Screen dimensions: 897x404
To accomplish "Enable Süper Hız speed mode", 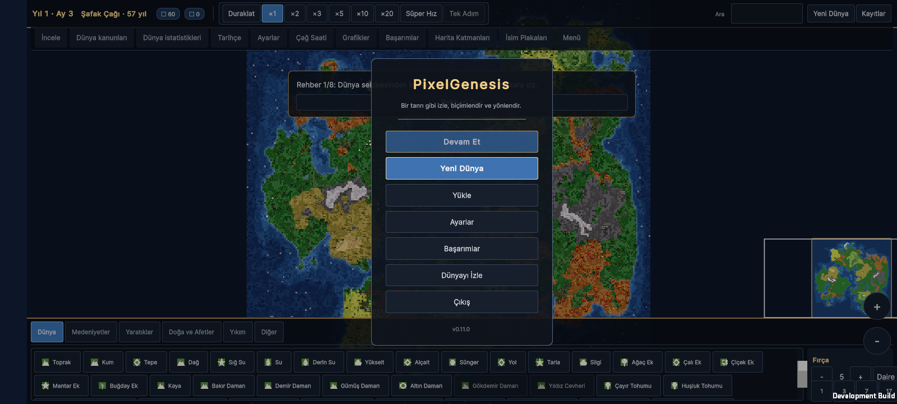I will tap(421, 13).
